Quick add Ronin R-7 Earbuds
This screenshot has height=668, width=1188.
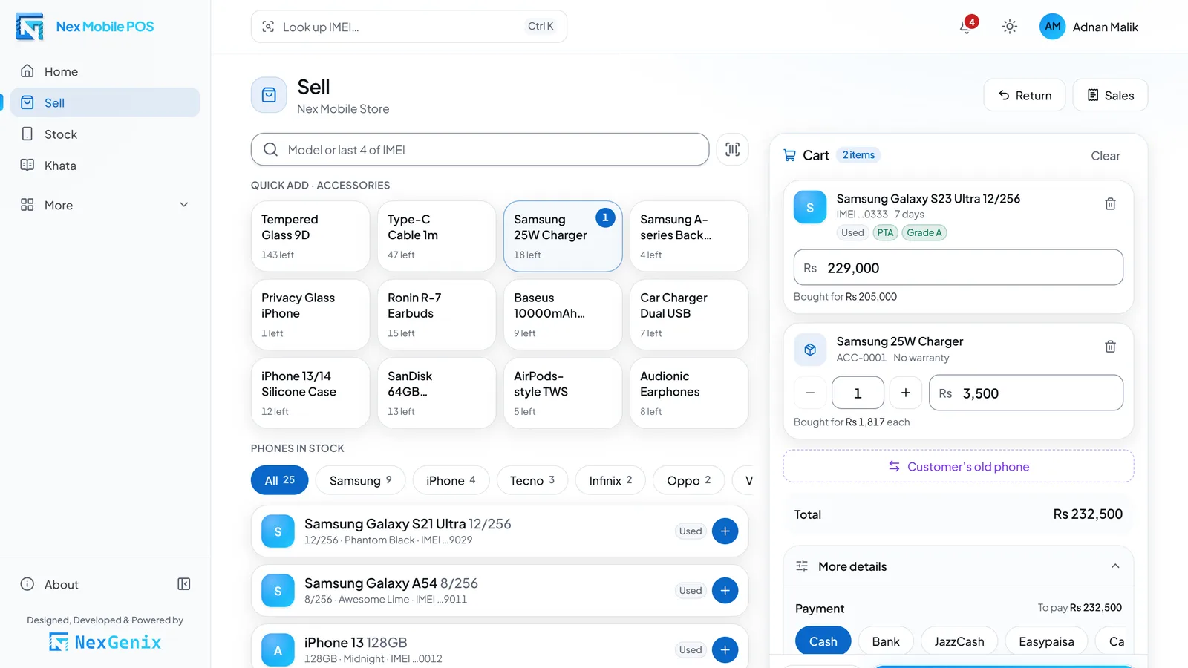click(x=437, y=315)
